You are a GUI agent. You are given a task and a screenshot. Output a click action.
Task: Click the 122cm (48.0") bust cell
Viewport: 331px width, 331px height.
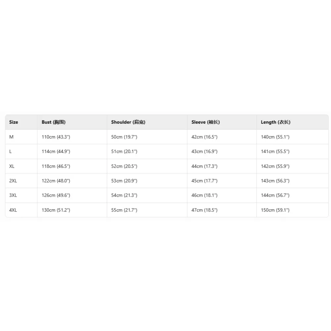[56, 181]
